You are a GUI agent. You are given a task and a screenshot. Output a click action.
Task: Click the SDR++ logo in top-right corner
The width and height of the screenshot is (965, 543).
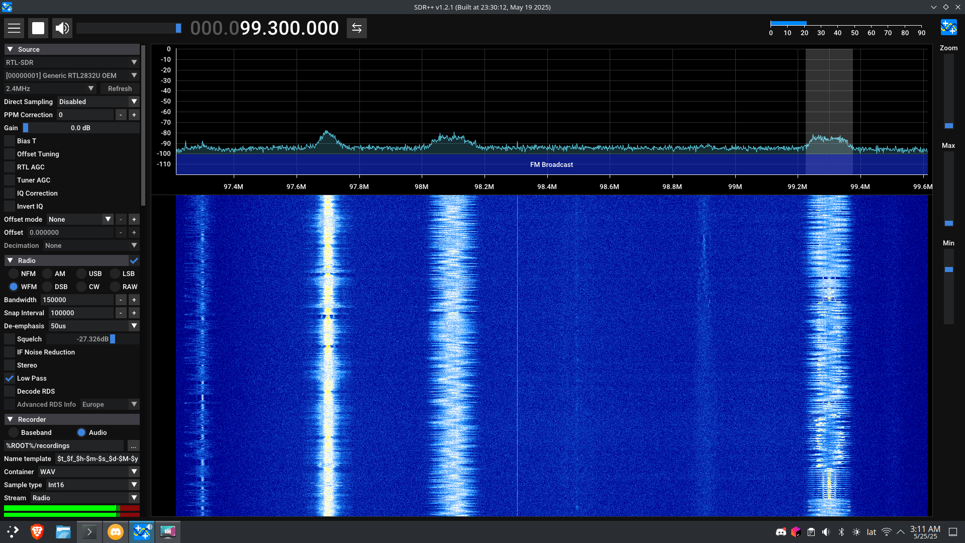pyautogui.click(x=948, y=27)
